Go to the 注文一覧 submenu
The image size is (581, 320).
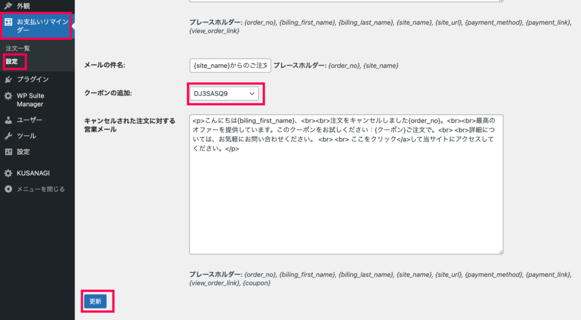tap(18, 49)
